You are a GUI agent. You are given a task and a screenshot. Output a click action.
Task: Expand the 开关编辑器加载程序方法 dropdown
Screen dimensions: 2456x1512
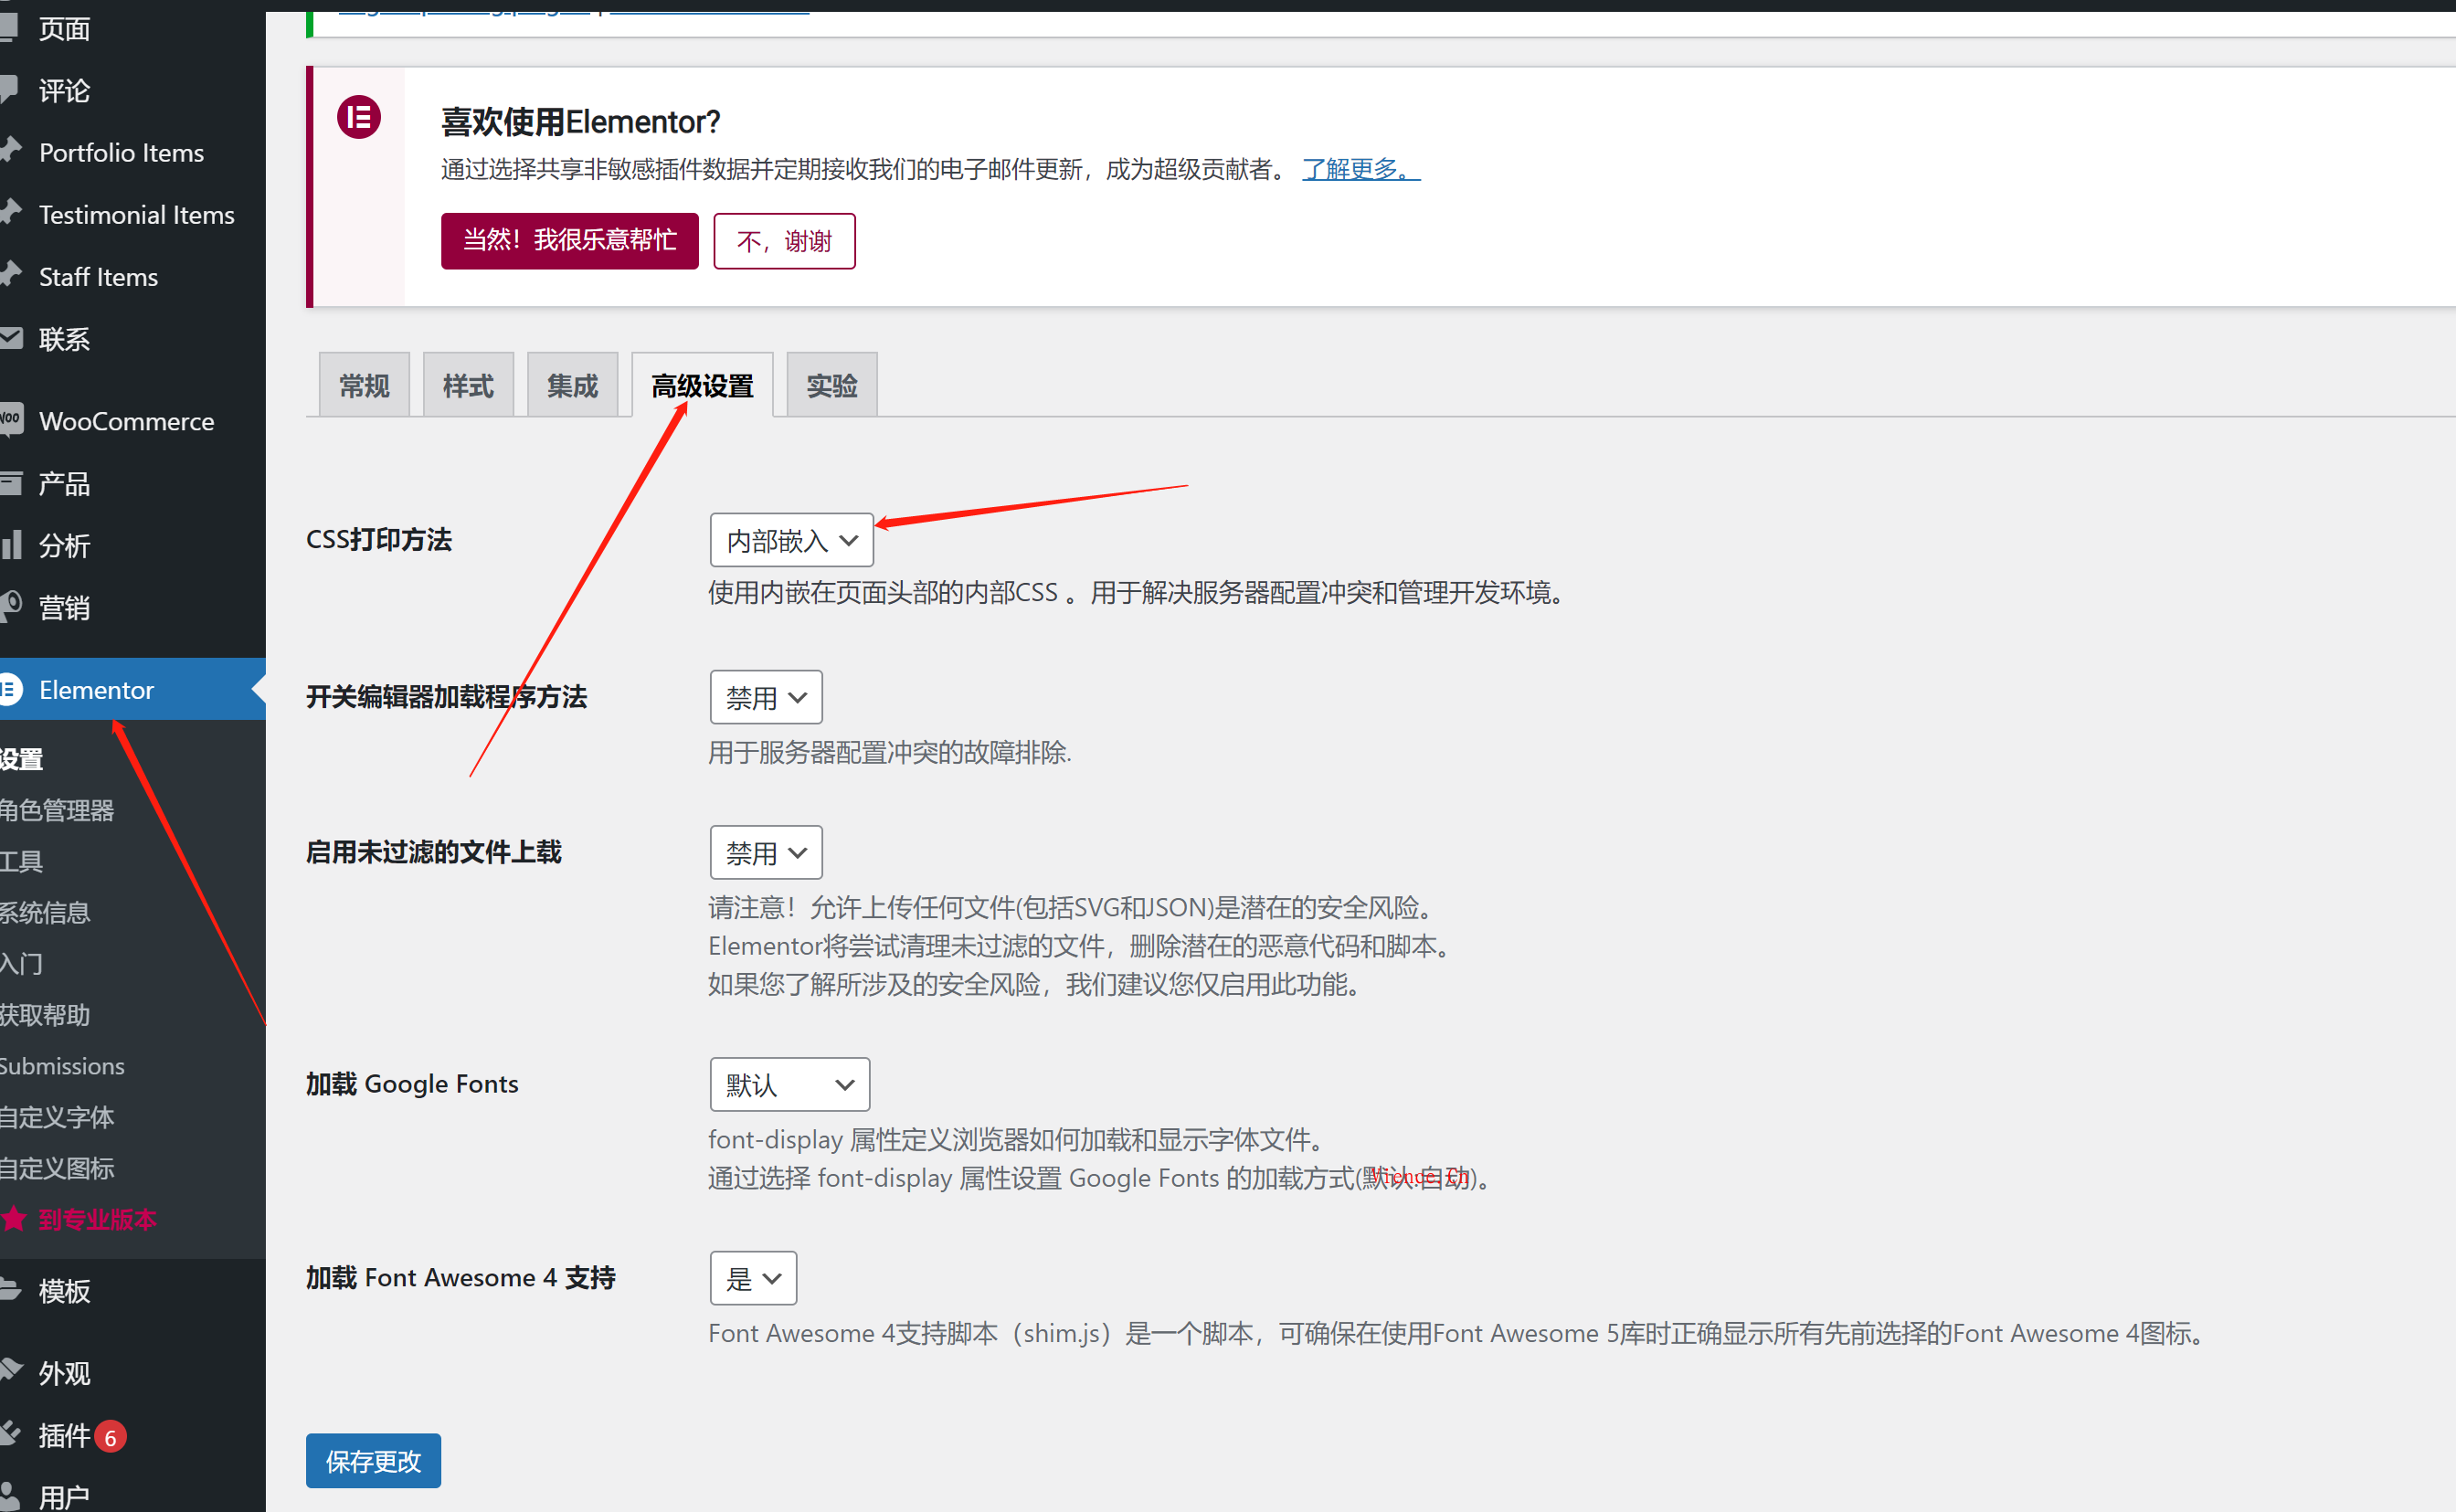pos(765,697)
